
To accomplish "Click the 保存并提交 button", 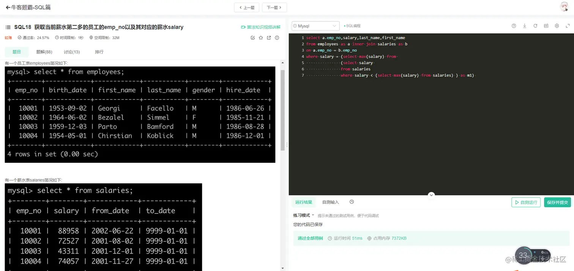I will click(x=557, y=202).
